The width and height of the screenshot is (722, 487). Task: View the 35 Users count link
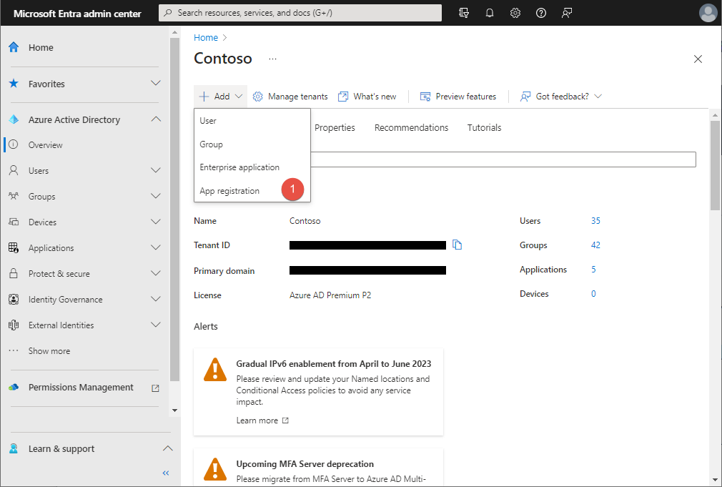[x=595, y=221]
